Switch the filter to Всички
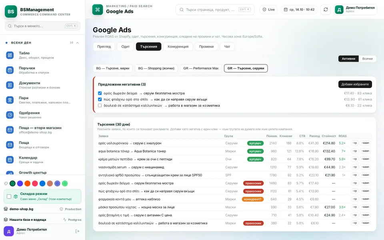 [367, 58]
